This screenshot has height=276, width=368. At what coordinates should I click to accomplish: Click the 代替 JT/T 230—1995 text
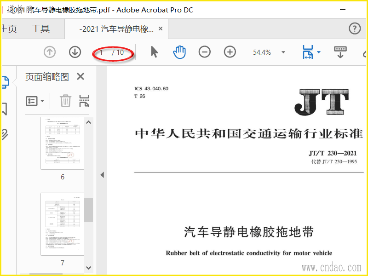coord(334,162)
